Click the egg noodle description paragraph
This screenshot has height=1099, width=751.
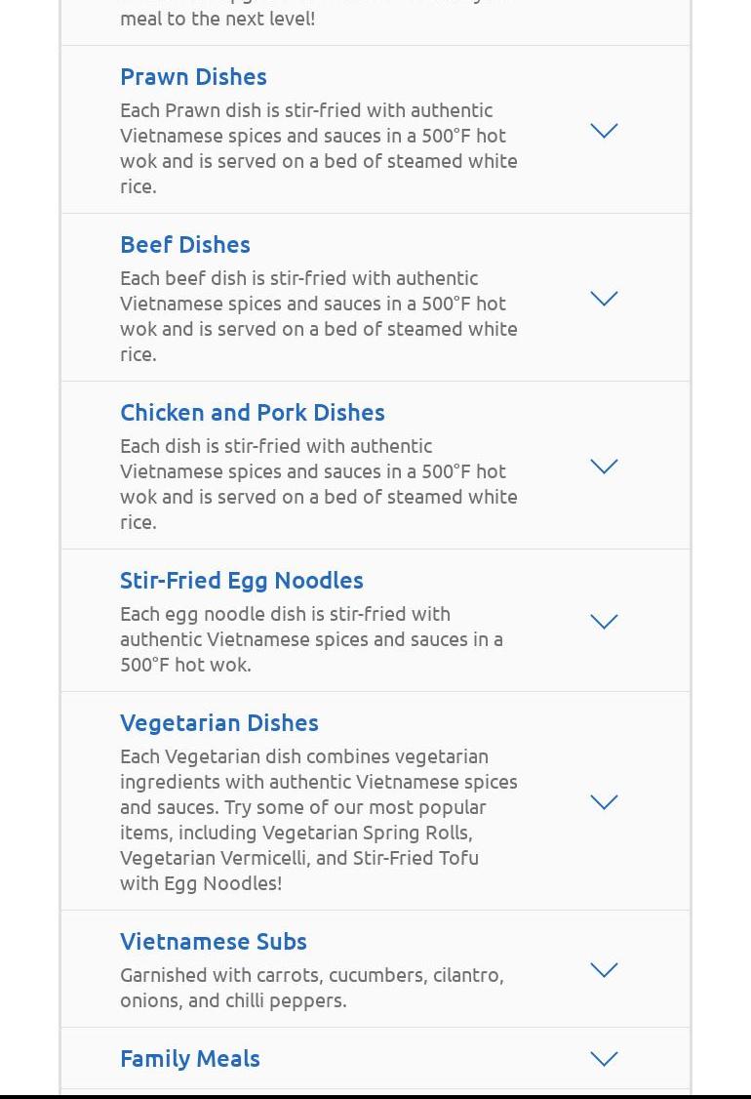click(312, 638)
